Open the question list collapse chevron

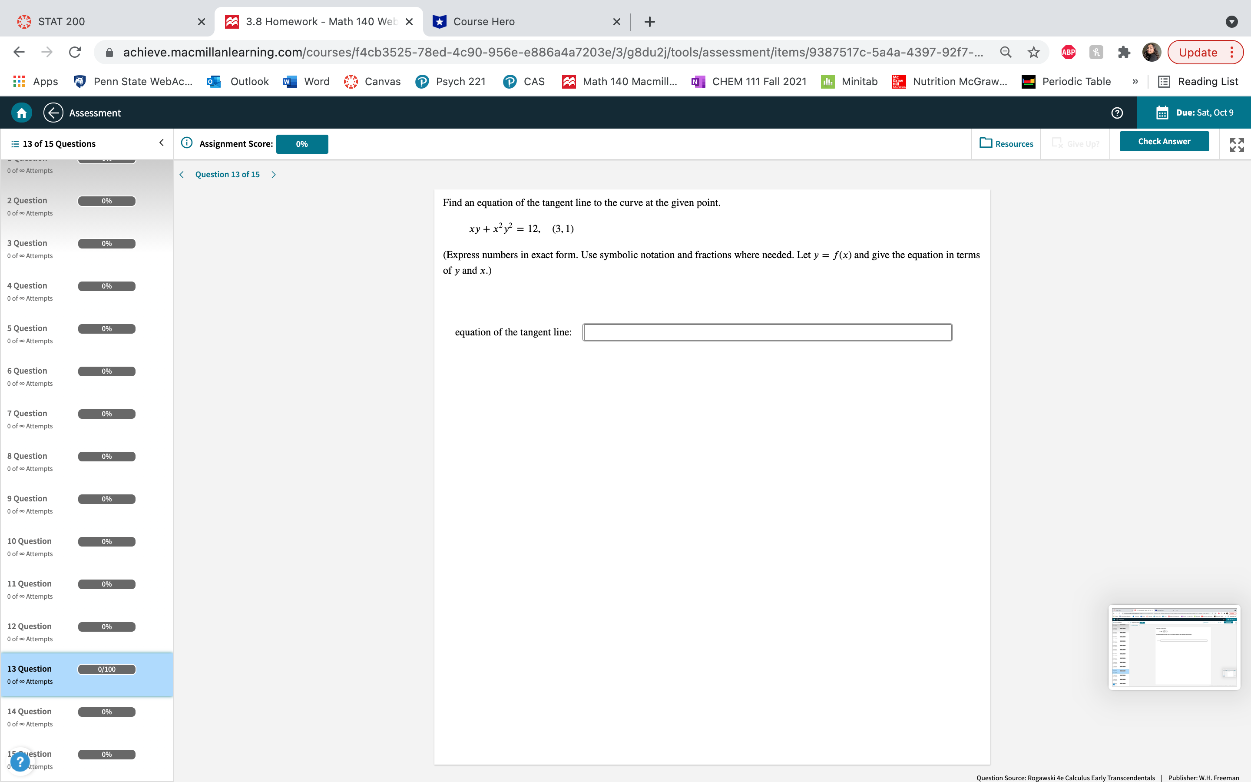(x=161, y=143)
